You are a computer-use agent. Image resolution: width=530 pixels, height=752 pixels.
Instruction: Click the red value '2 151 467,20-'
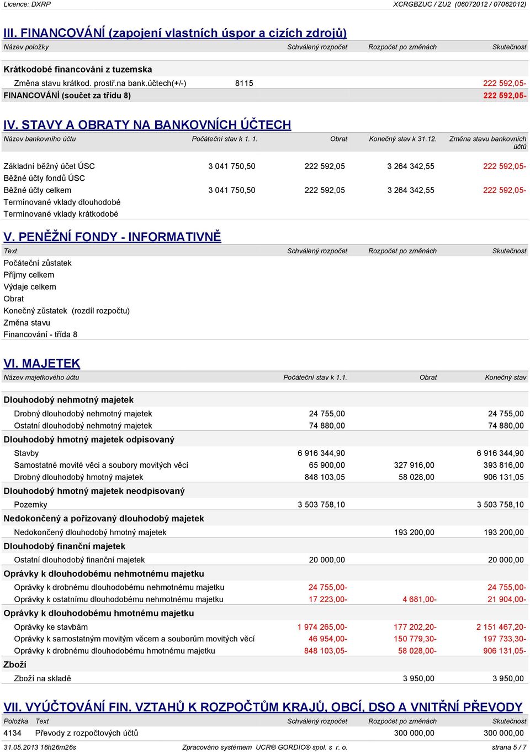click(x=501, y=627)
